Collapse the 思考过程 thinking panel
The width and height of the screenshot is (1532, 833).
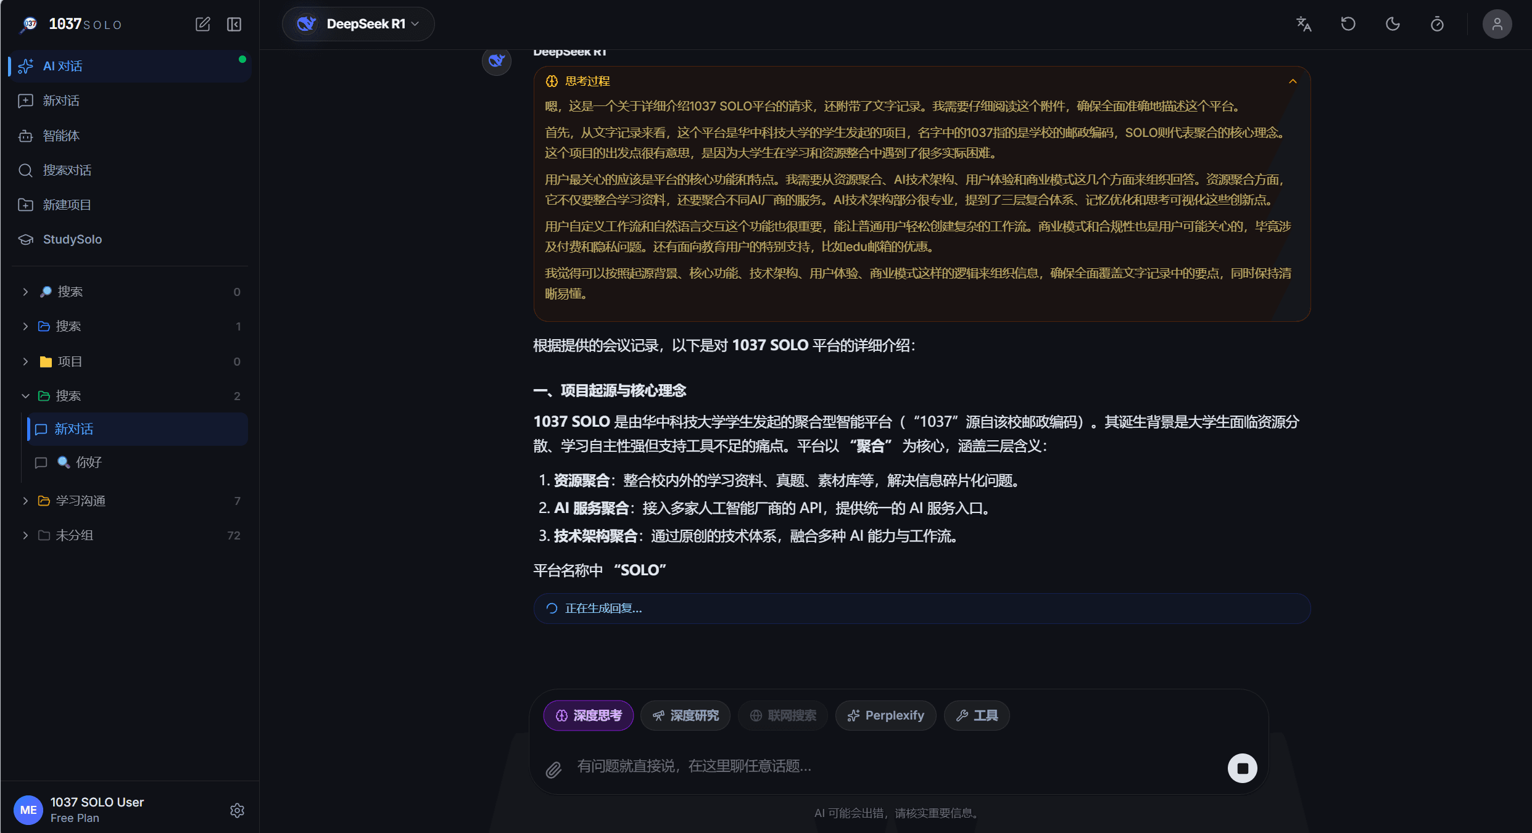[x=1293, y=81]
